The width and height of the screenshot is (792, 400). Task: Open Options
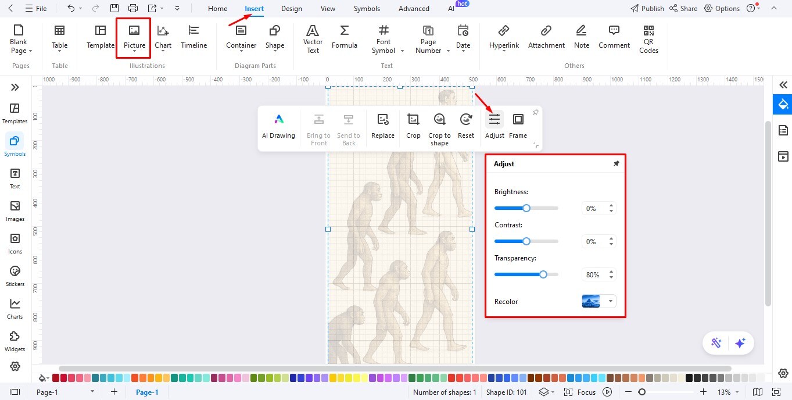tap(722, 9)
